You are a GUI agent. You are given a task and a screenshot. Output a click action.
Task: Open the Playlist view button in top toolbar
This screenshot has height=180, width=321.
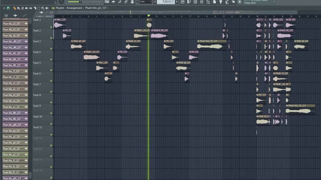click(x=183, y=2)
